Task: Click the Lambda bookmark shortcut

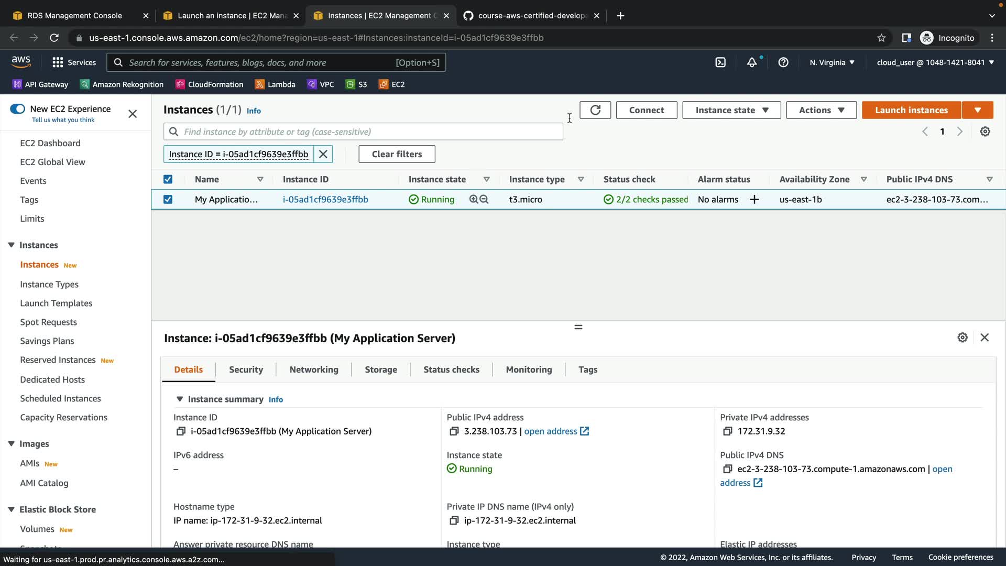Action: coord(275,84)
